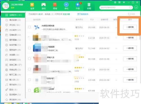The image size is (141, 104).
Task: Choose 游戏娱乐 (2) in sidebar
Action: 13,60
